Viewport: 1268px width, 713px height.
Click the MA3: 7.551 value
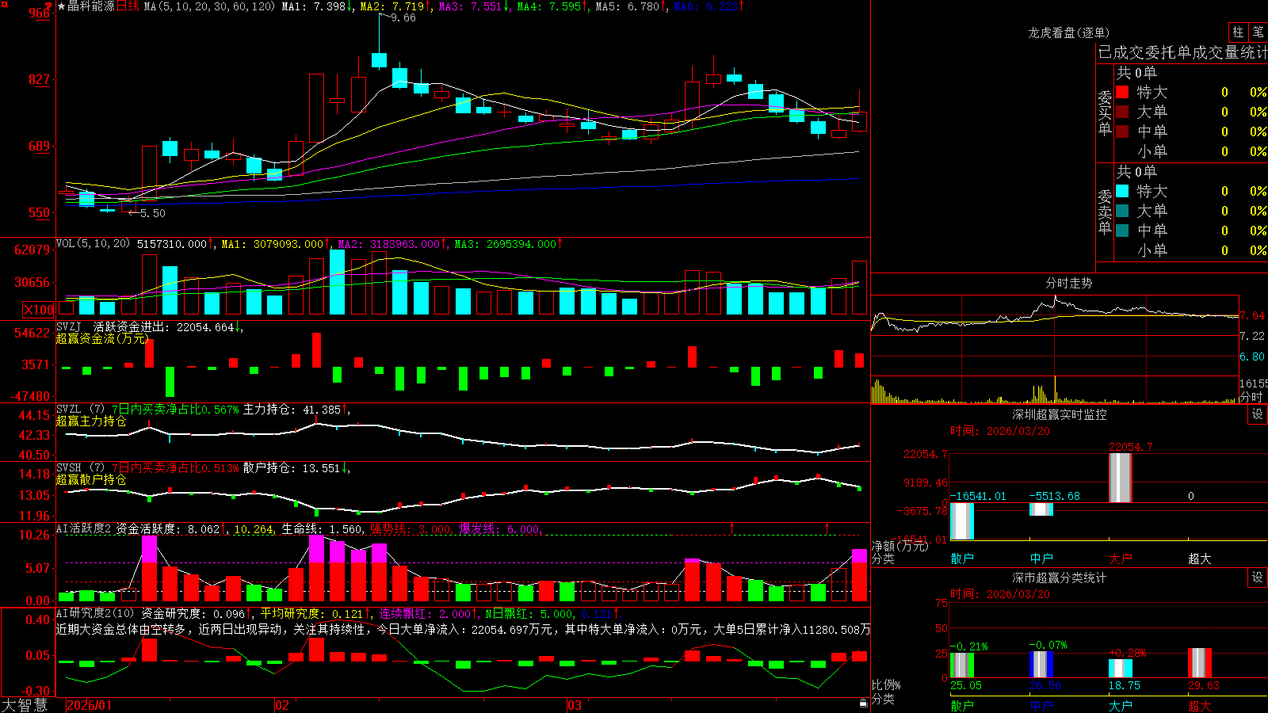(x=474, y=6)
